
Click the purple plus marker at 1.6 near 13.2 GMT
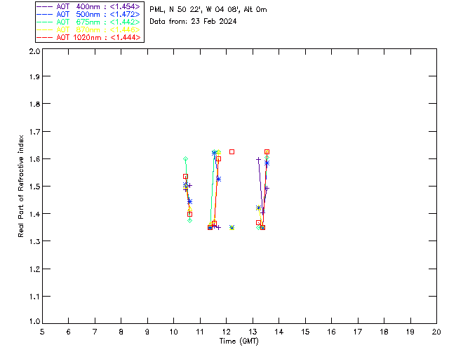coord(258,159)
